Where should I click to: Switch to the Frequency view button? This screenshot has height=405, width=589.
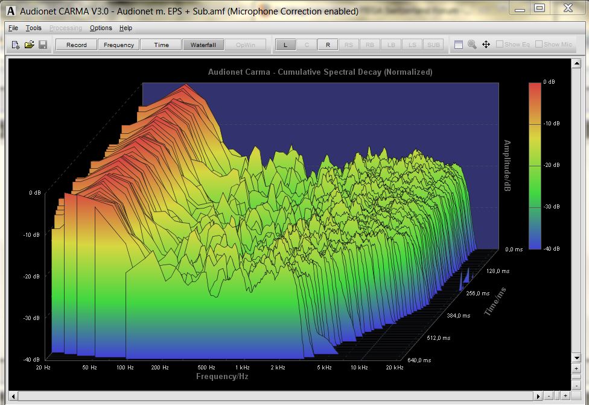119,45
